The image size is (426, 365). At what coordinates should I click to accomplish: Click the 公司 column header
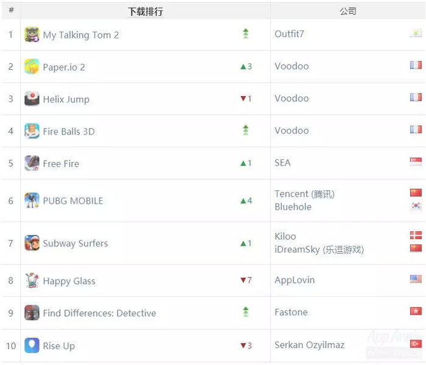(347, 11)
